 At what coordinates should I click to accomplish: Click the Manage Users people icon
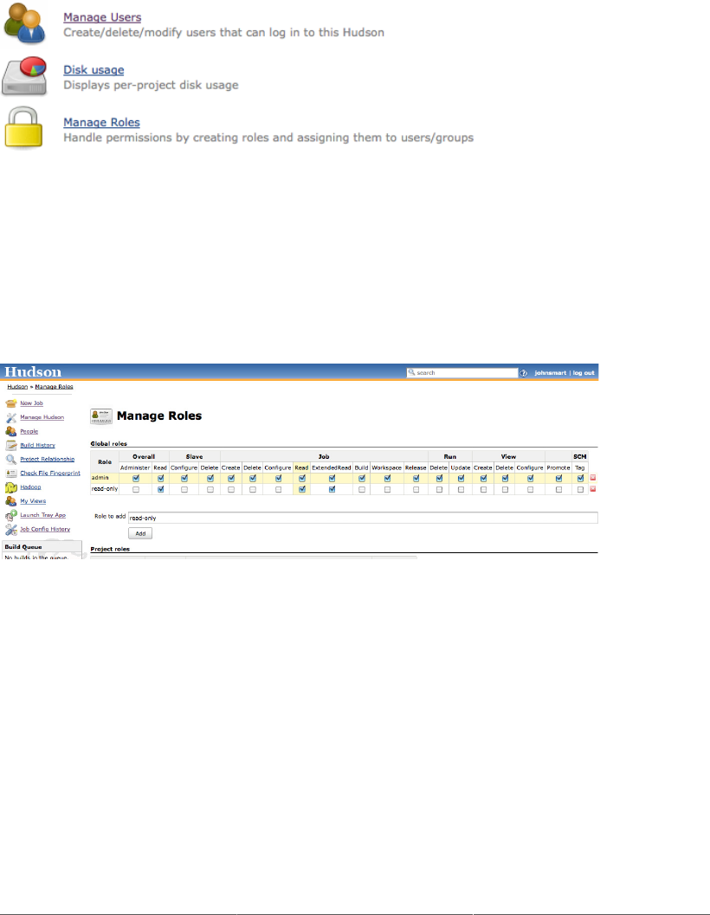click(x=24, y=23)
